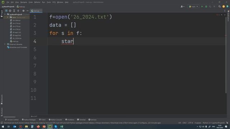The height and width of the screenshot is (129, 230).
Task: Click main.py in the navigation breadcrumb
Action: pos(21,6)
